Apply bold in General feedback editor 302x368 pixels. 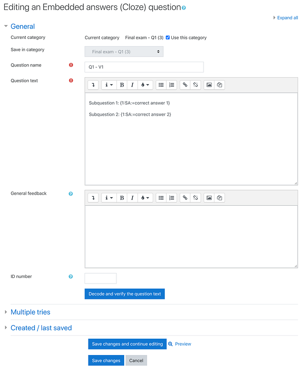click(122, 198)
